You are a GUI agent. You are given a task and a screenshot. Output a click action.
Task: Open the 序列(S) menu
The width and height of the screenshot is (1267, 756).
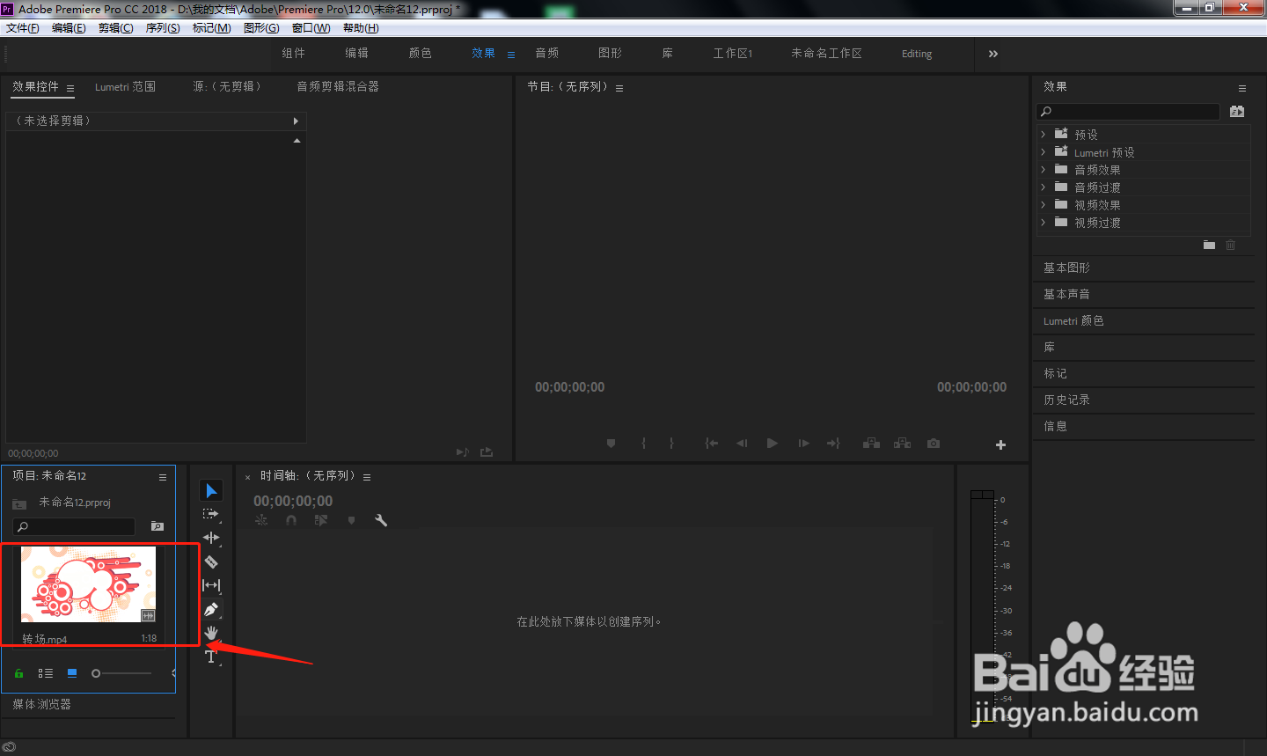(163, 28)
